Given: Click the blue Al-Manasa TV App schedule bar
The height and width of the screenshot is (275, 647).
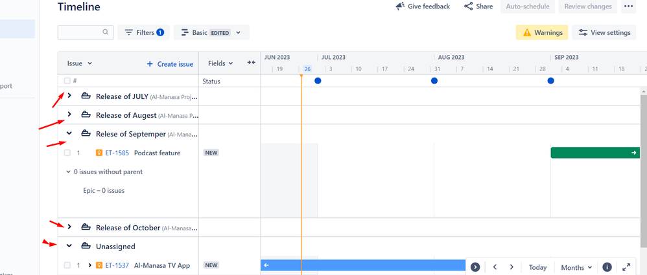Looking at the screenshot, I should (363, 265).
